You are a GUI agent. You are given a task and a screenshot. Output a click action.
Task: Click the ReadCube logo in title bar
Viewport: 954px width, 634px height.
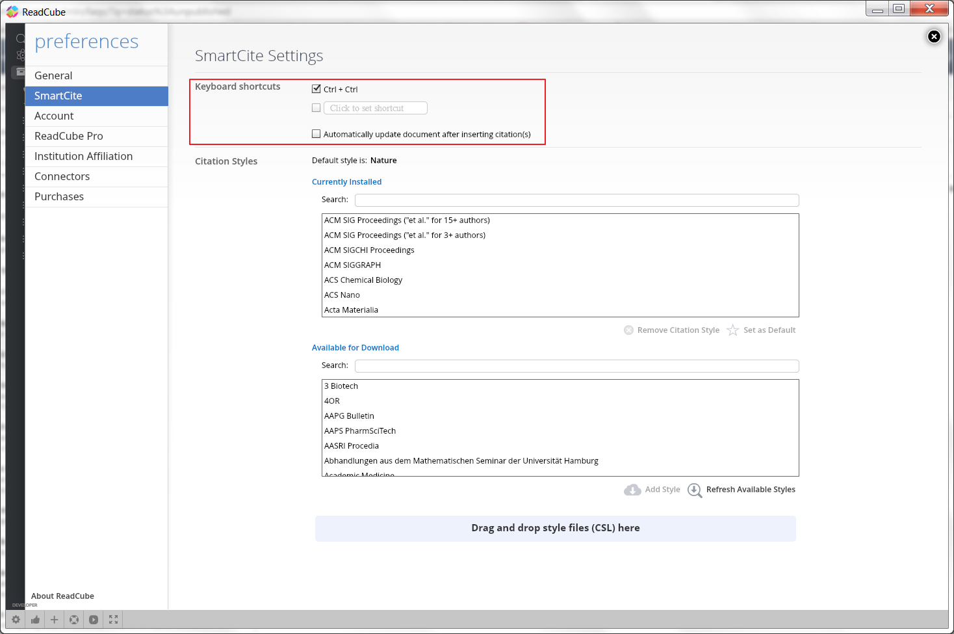[12, 12]
